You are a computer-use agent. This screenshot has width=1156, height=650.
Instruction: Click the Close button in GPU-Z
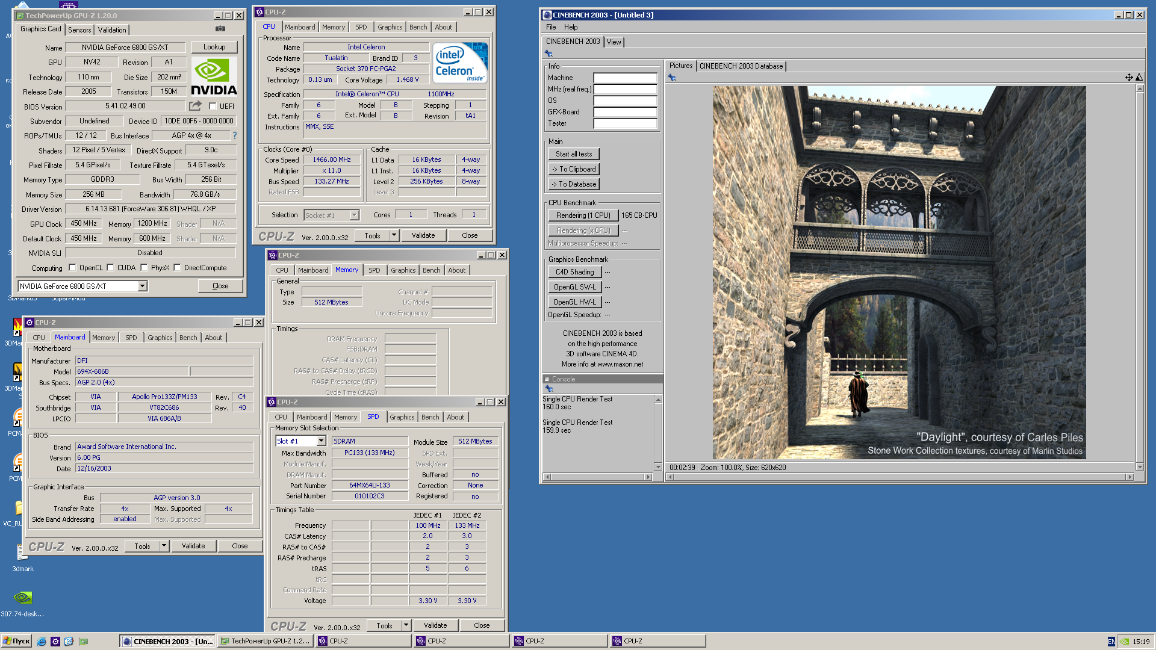pyautogui.click(x=220, y=286)
